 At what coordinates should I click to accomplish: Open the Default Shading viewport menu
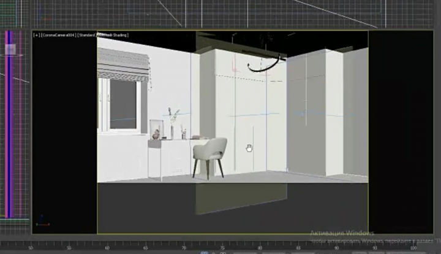point(113,35)
